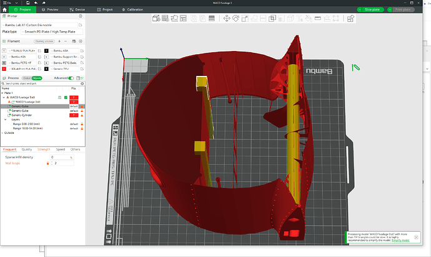Click the Auto orient icon in toolbar

174,18
